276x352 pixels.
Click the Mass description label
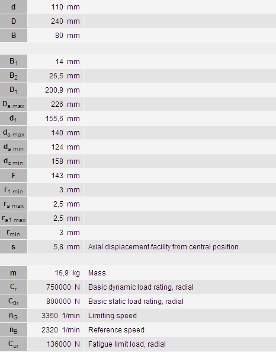(97, 273)
